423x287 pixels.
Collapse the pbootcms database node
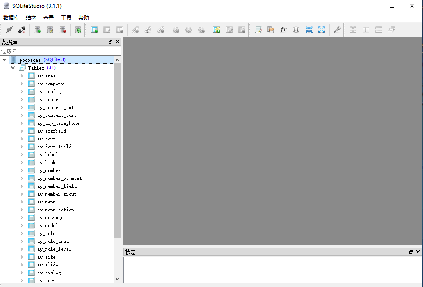coord(4,60)
